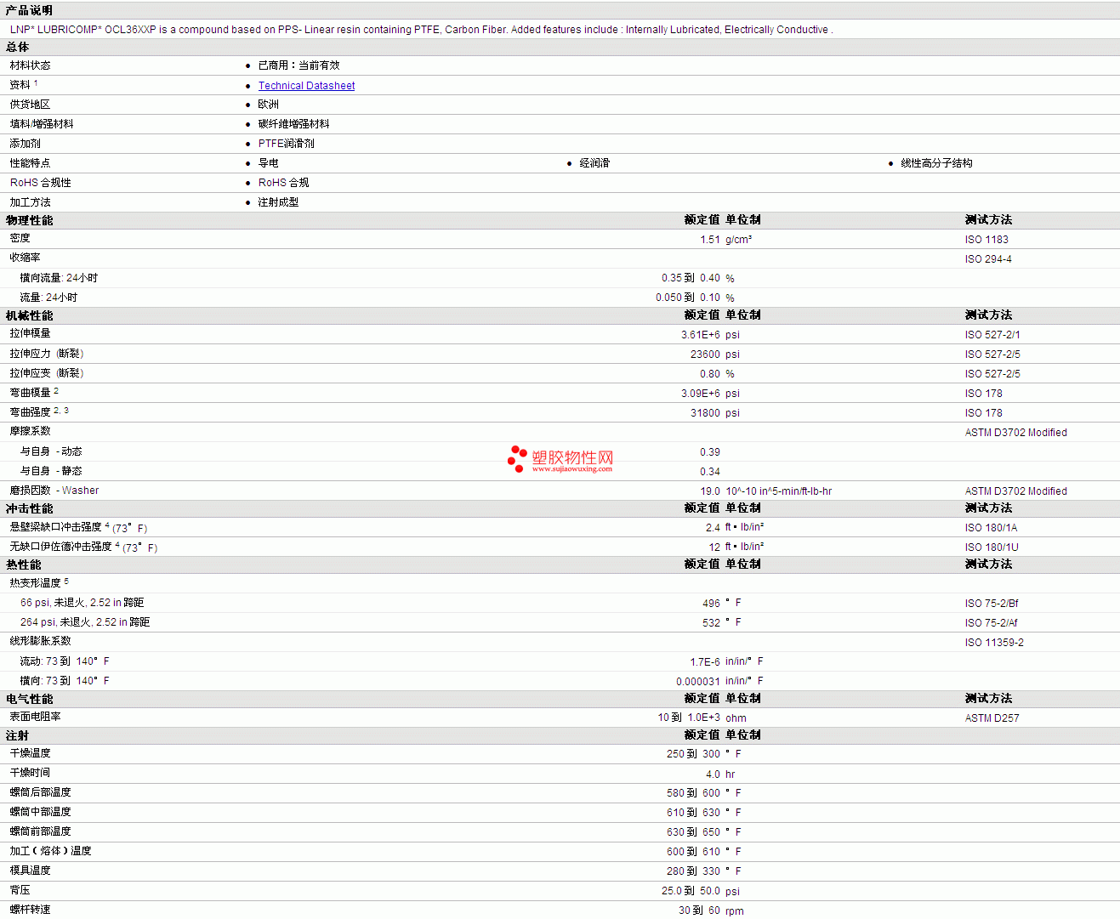Image resolution: width=1120 pixels, height=919 pixels.
Task: Click the 摩擦系数 row label
Action: click(30, 431)
